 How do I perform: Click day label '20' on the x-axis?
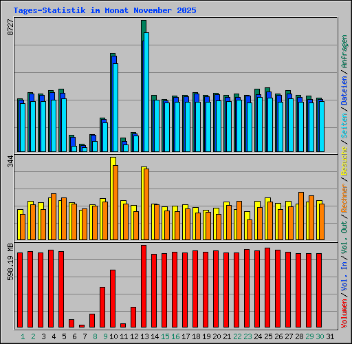pos(217,336)
